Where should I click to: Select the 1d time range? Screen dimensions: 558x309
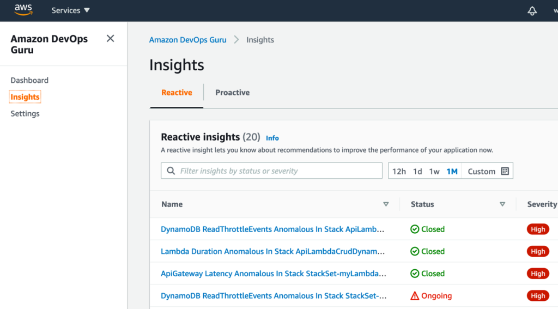[417, 172]
